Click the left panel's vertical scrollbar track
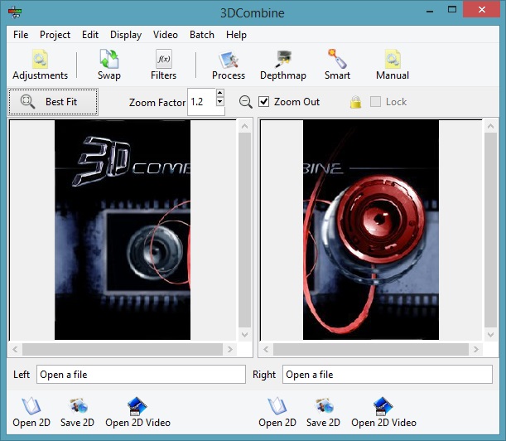The height and width of the screenshot is (441, 506). [244, 230]
